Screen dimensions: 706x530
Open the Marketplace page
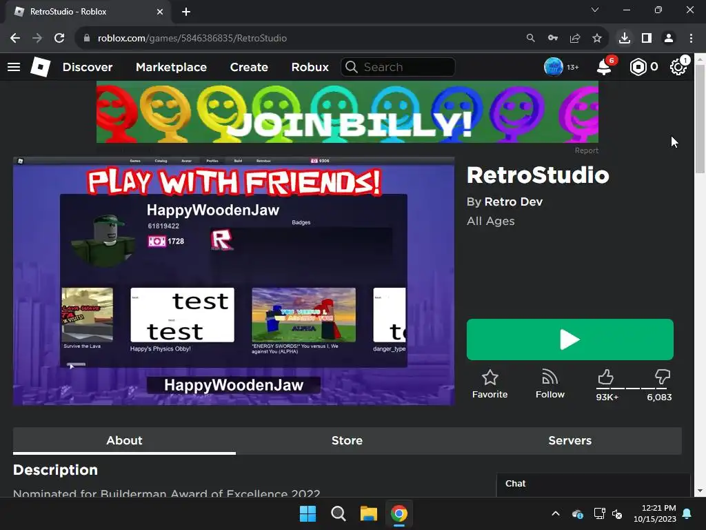tap(171, 67)
